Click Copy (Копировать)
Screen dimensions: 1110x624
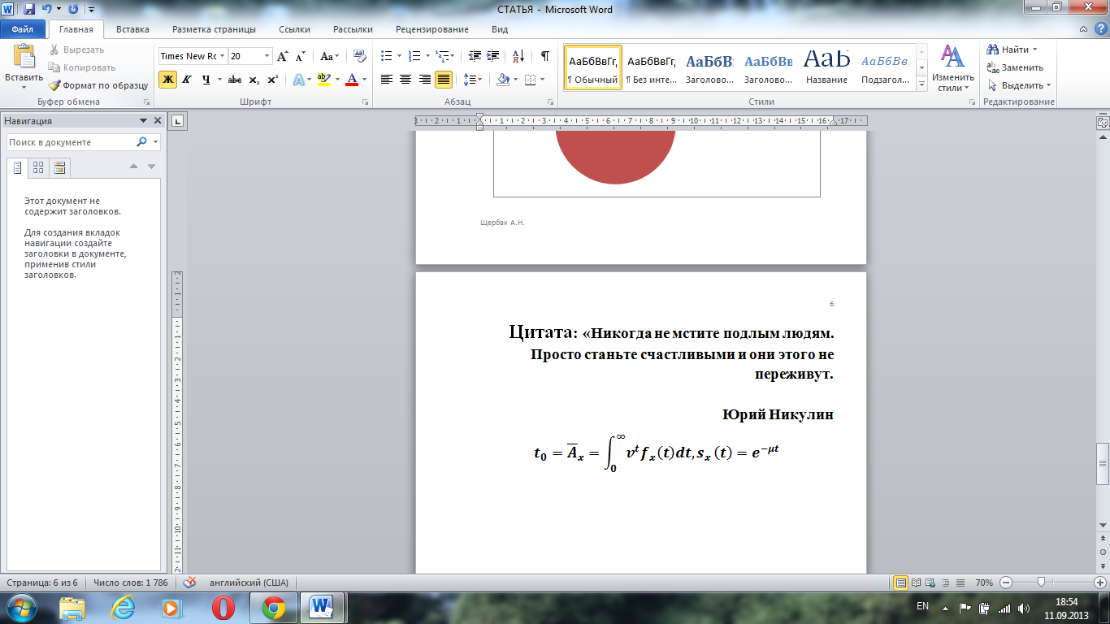81,67
